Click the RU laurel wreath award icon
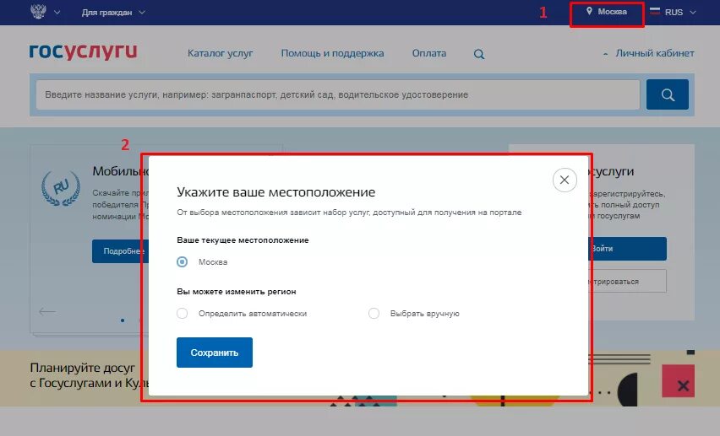 pyautogui.click(x=61, y=188)
